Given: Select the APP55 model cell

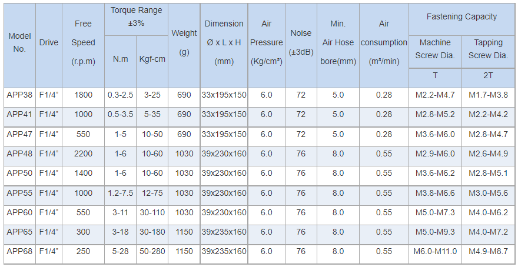Looking at the screenshot, I should [x=19, y=193].
